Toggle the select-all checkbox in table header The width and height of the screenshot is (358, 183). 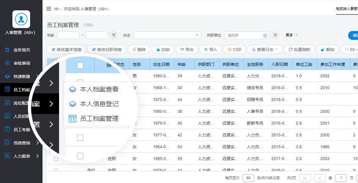point(80,65)
